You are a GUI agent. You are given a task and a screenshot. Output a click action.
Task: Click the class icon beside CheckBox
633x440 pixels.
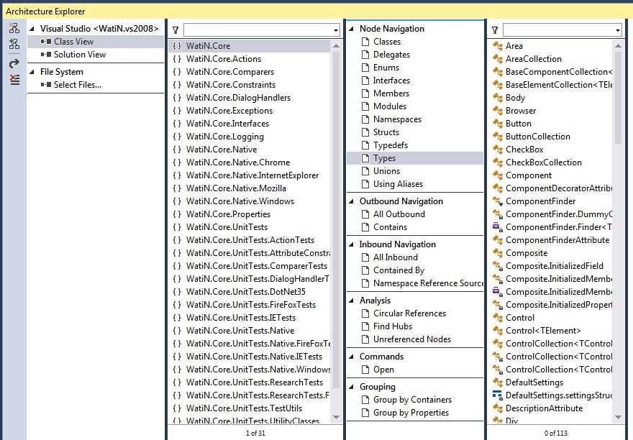pos(498,150)
